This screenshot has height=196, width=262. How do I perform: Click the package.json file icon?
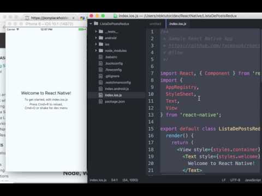100,102
